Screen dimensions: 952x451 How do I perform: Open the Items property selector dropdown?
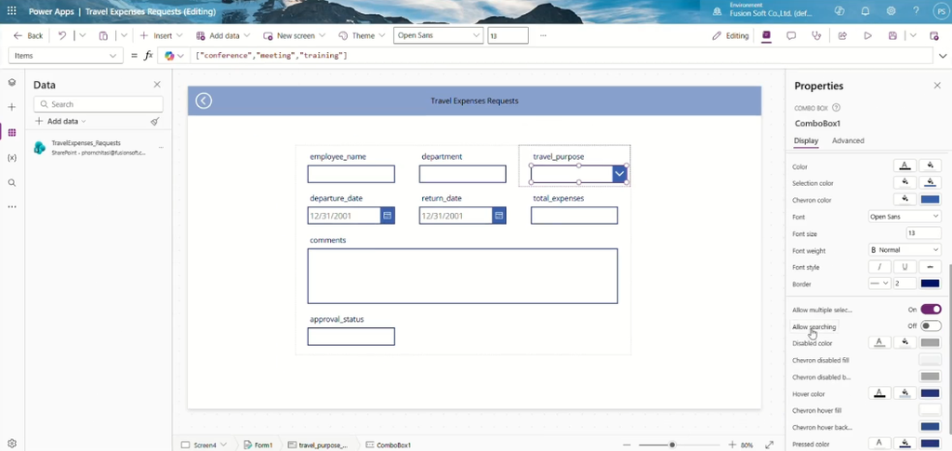66,55
